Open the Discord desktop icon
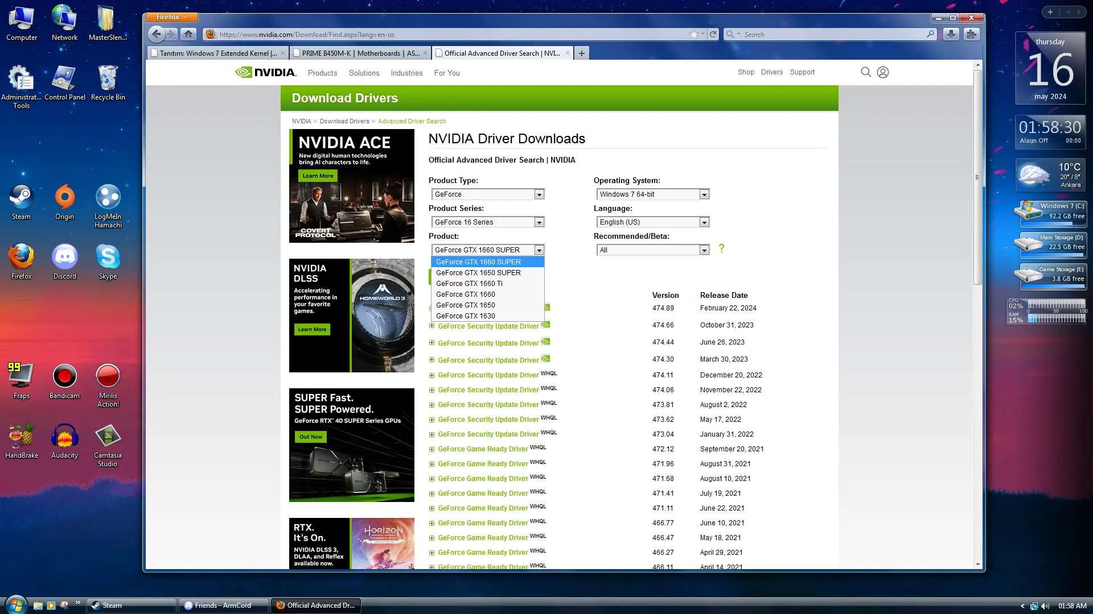Image resolution: width=1093 pixels, height=614 pixels. (64, 262)
